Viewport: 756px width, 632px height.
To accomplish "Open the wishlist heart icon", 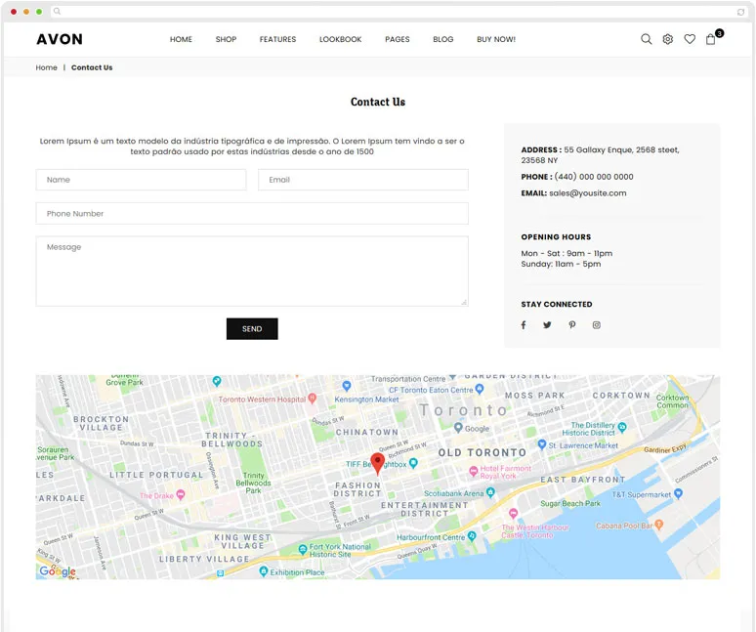I will (x=690, y=39).
